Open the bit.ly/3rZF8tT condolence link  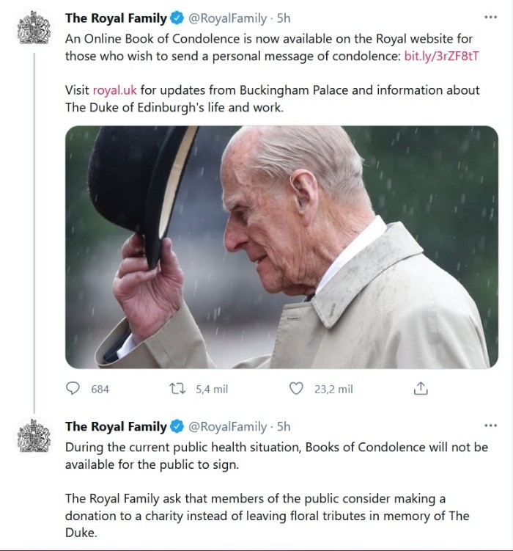[x=441, y=56]
